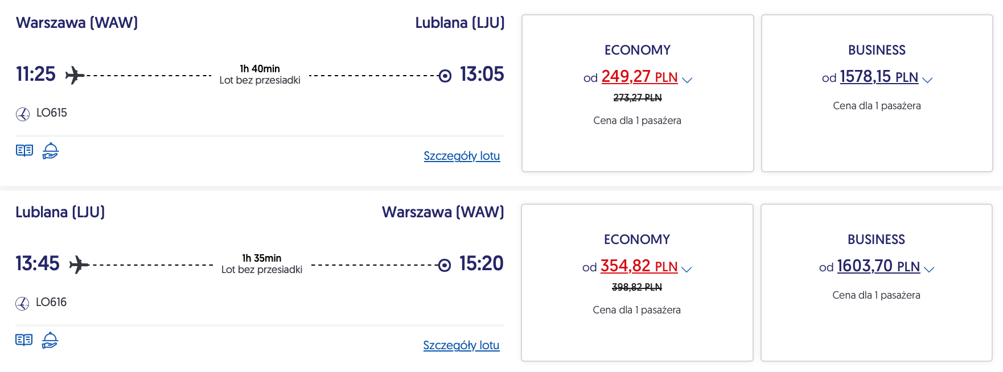Expand Business fare 1578,15 PLN chevron
This screenshot has width=1003, height=372.
pyautogui.click(x=927, y=80)
